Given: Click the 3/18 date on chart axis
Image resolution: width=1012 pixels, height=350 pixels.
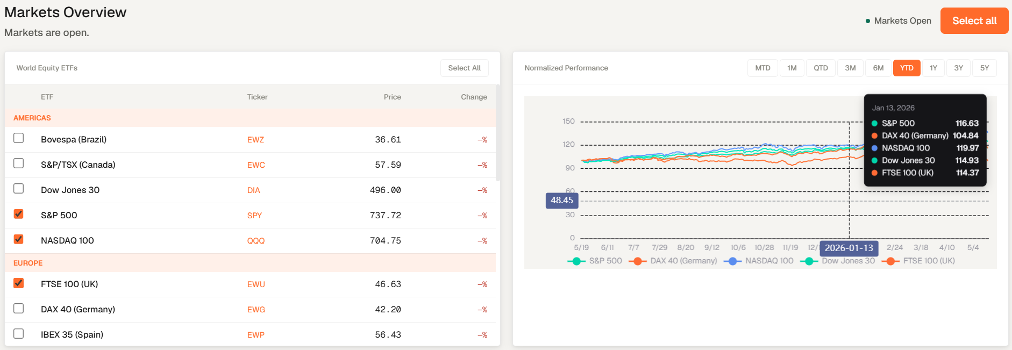Looking at the screenshot, I should point(921,248).
